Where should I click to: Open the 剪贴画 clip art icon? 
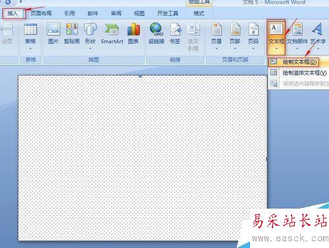point(72,29)
